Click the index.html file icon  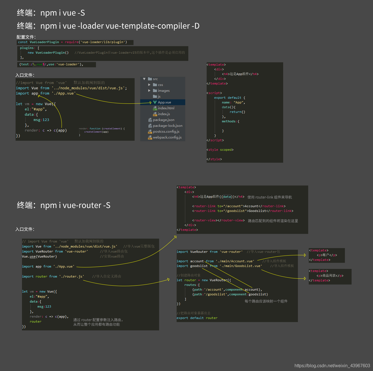point(155,108)
